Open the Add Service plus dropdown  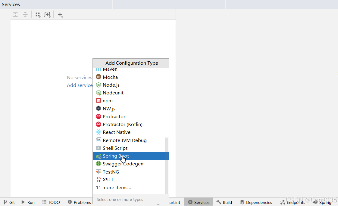pos(60,15)
